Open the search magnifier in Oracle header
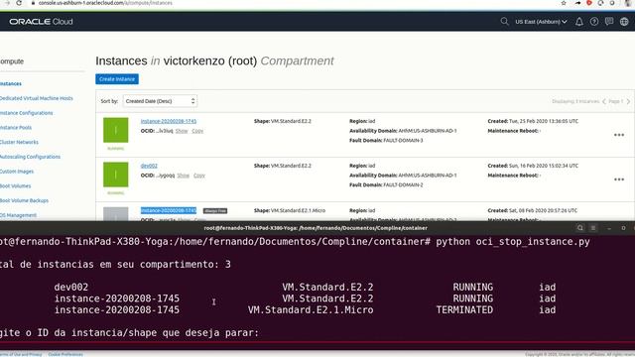 (x=504, y=22)
